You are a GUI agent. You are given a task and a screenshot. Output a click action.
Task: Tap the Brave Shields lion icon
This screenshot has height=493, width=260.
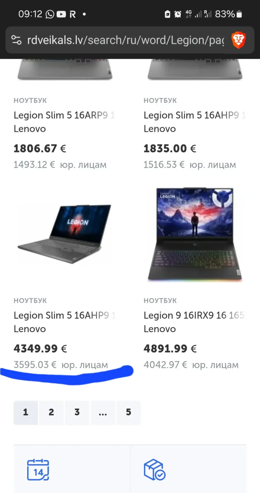[x=238, y=40]
